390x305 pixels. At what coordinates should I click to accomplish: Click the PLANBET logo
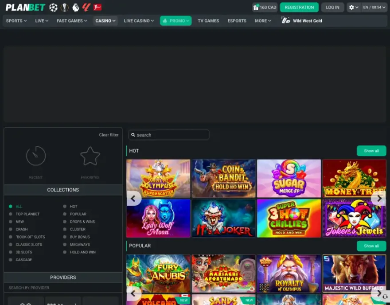tap(25, 8)
